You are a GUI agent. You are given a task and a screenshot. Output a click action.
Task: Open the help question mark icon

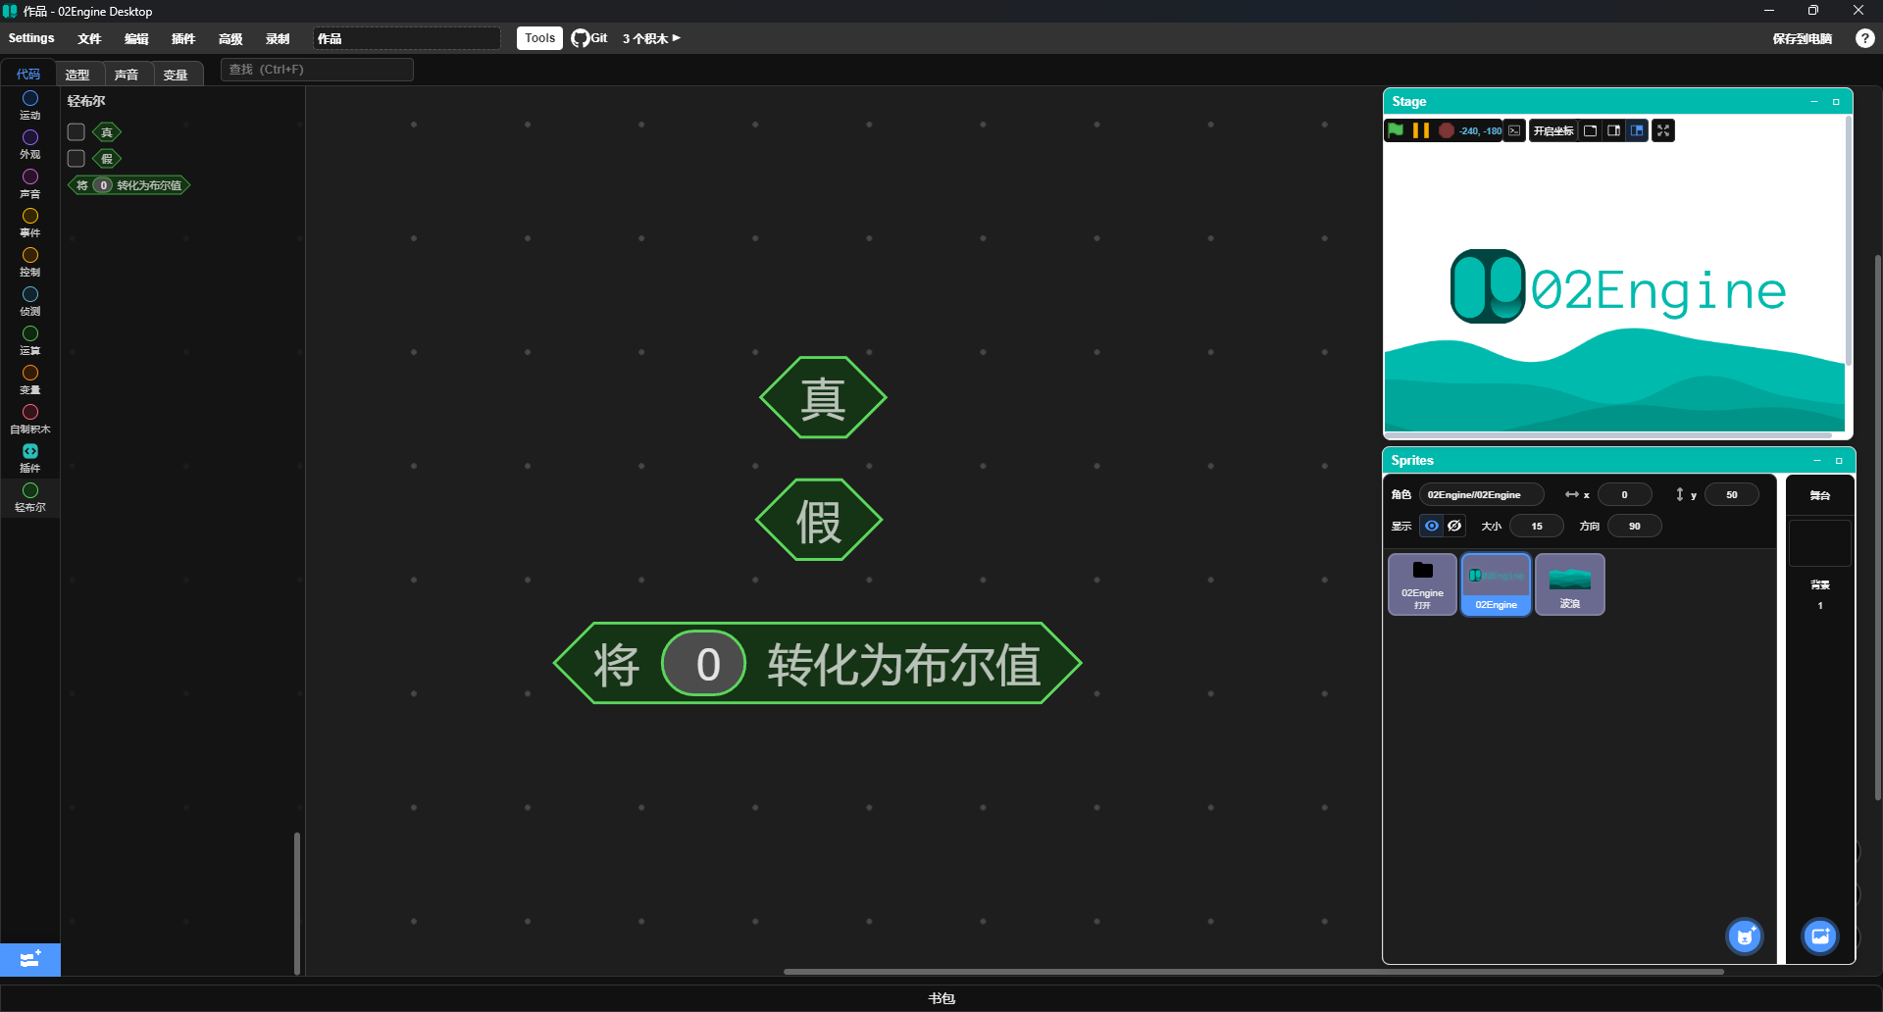[1864, 38]
